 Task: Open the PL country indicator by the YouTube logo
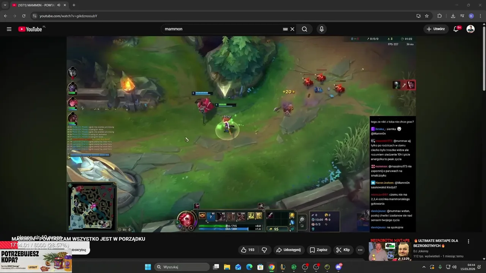(44, 27)
